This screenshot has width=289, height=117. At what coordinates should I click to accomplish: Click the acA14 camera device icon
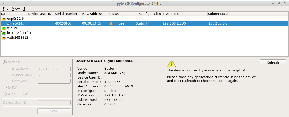pos(8,23)
